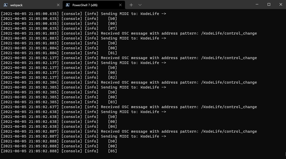Click Sending MIDI line at 21:05:01.883
286x159 pixels.
tap(84, 38)
